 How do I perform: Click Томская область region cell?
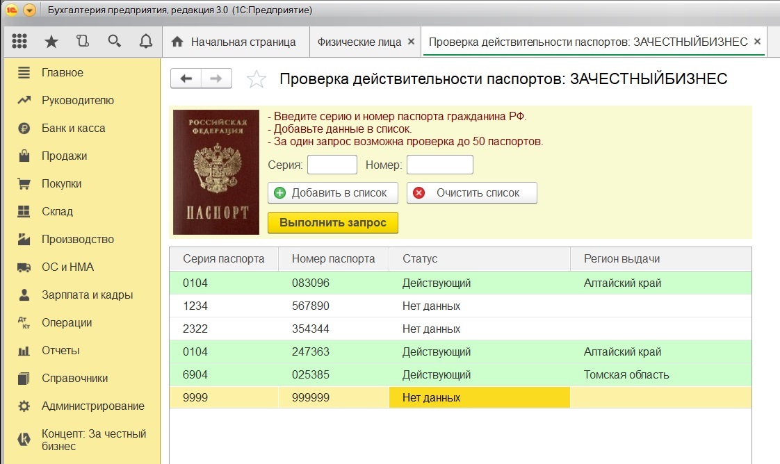click(x=660, y=374)
